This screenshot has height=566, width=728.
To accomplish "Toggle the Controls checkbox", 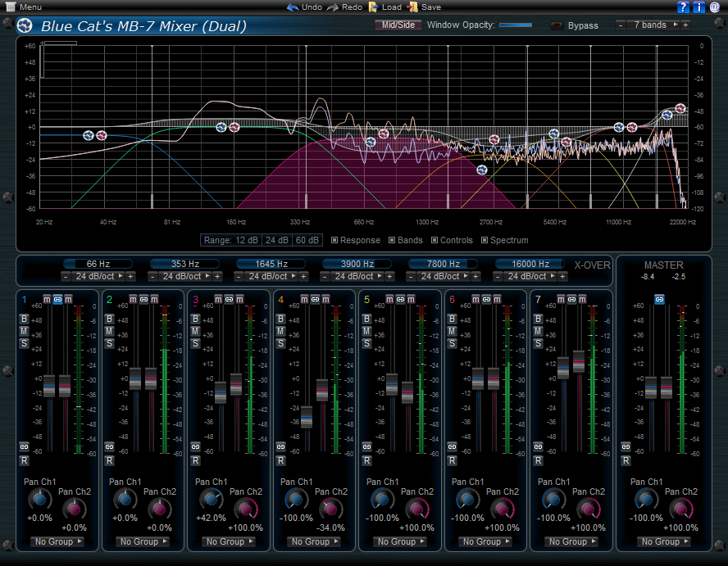I will point(435,240).
